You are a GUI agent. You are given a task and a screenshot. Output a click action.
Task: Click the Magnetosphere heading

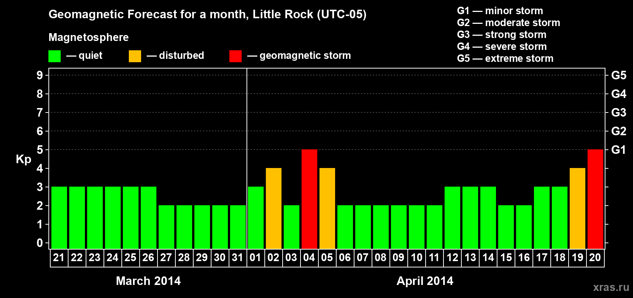[x=89, y=37]
